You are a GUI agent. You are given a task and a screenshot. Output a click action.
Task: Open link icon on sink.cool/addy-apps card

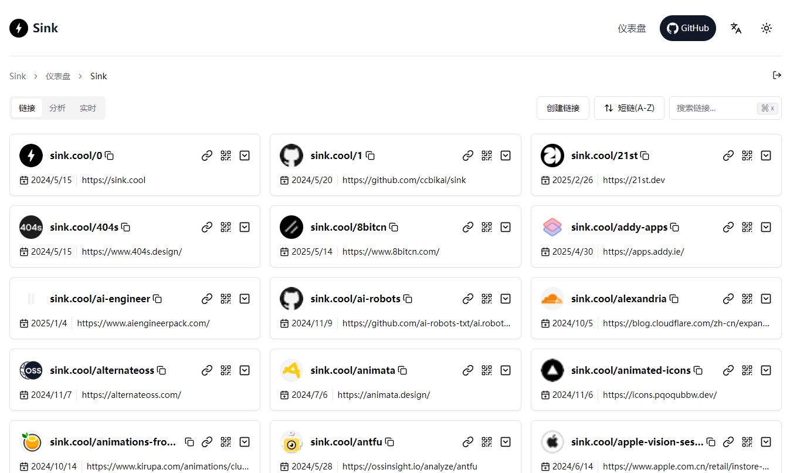click(728, 227)
